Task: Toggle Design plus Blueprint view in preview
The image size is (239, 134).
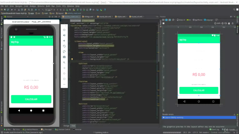Action: pos(170,20)
